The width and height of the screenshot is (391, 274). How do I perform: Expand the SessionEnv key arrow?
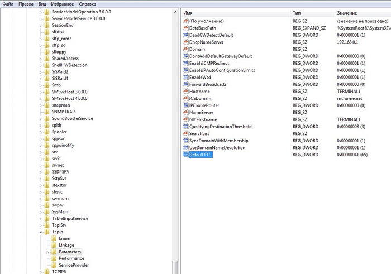[x=40, y=25]
